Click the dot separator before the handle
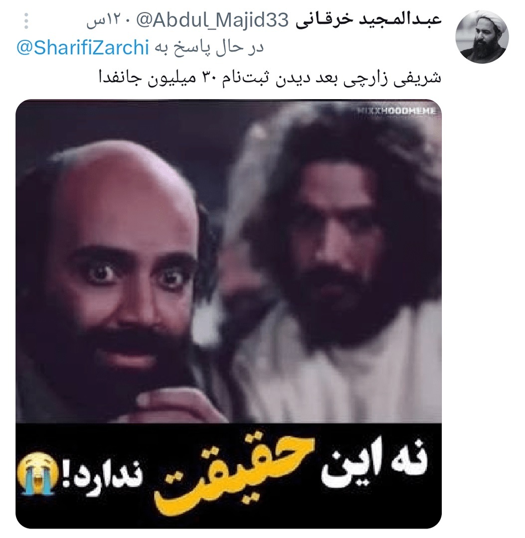 [x=128, y=21]
